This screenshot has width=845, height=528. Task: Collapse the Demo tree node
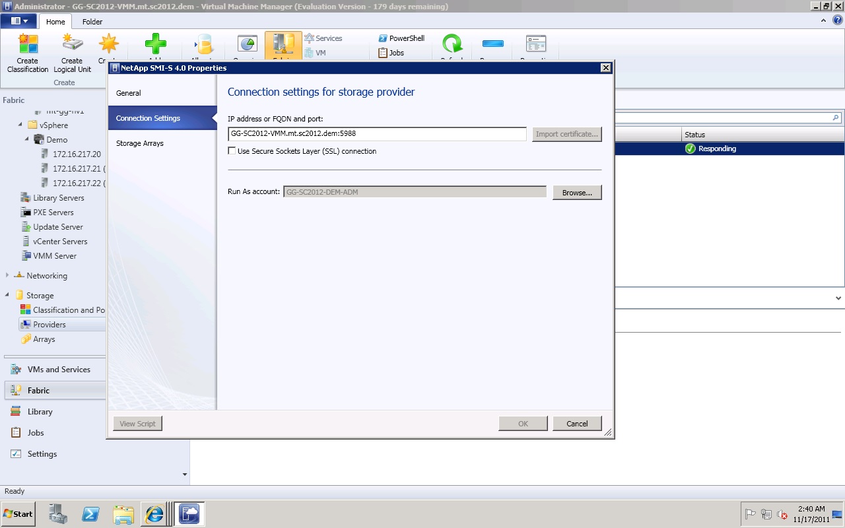tap(27, 139)
